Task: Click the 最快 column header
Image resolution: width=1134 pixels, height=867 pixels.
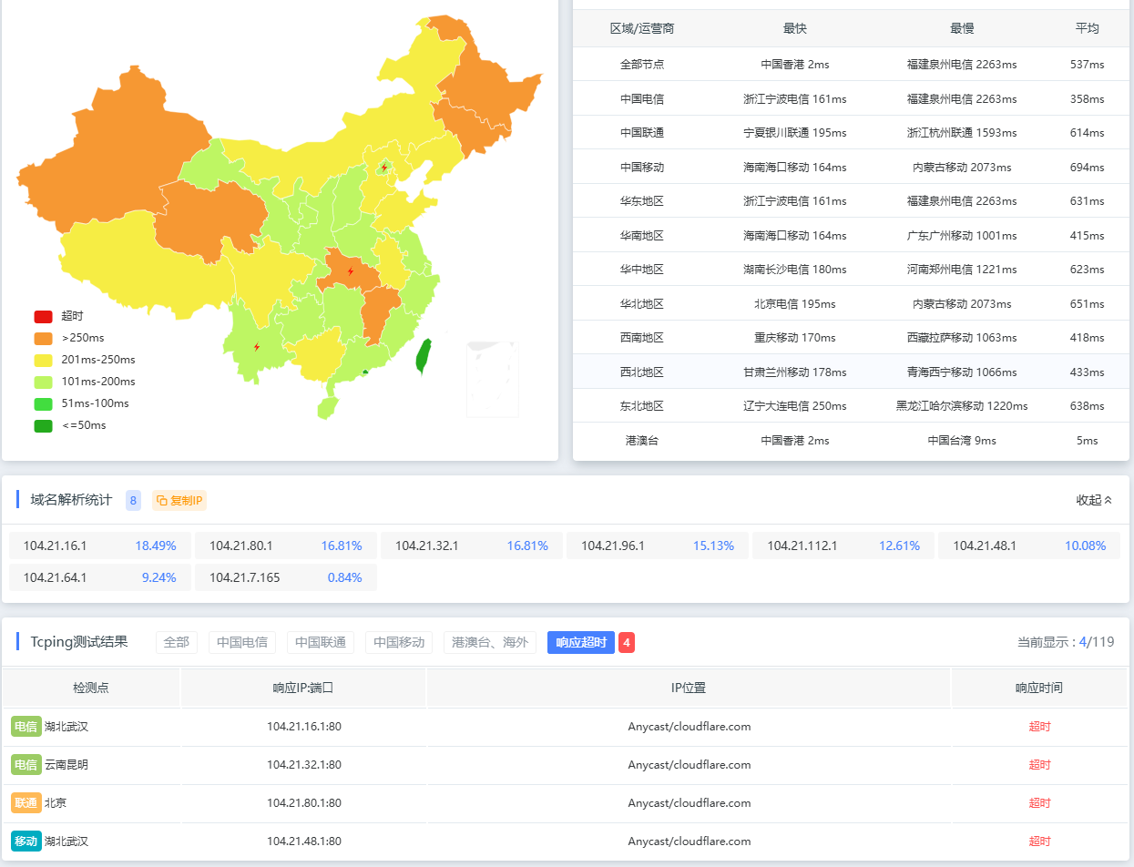Action: point(795,28)
